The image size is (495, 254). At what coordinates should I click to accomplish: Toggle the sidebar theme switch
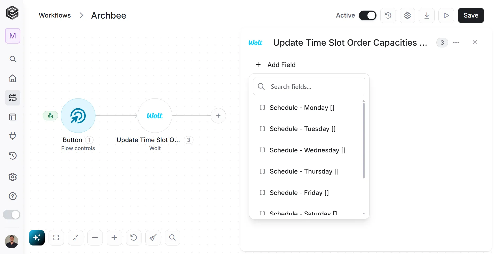pos(12,215)
